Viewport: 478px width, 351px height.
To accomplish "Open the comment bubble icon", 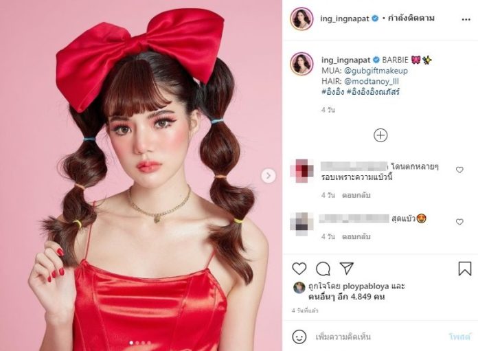I will [323, 269].
